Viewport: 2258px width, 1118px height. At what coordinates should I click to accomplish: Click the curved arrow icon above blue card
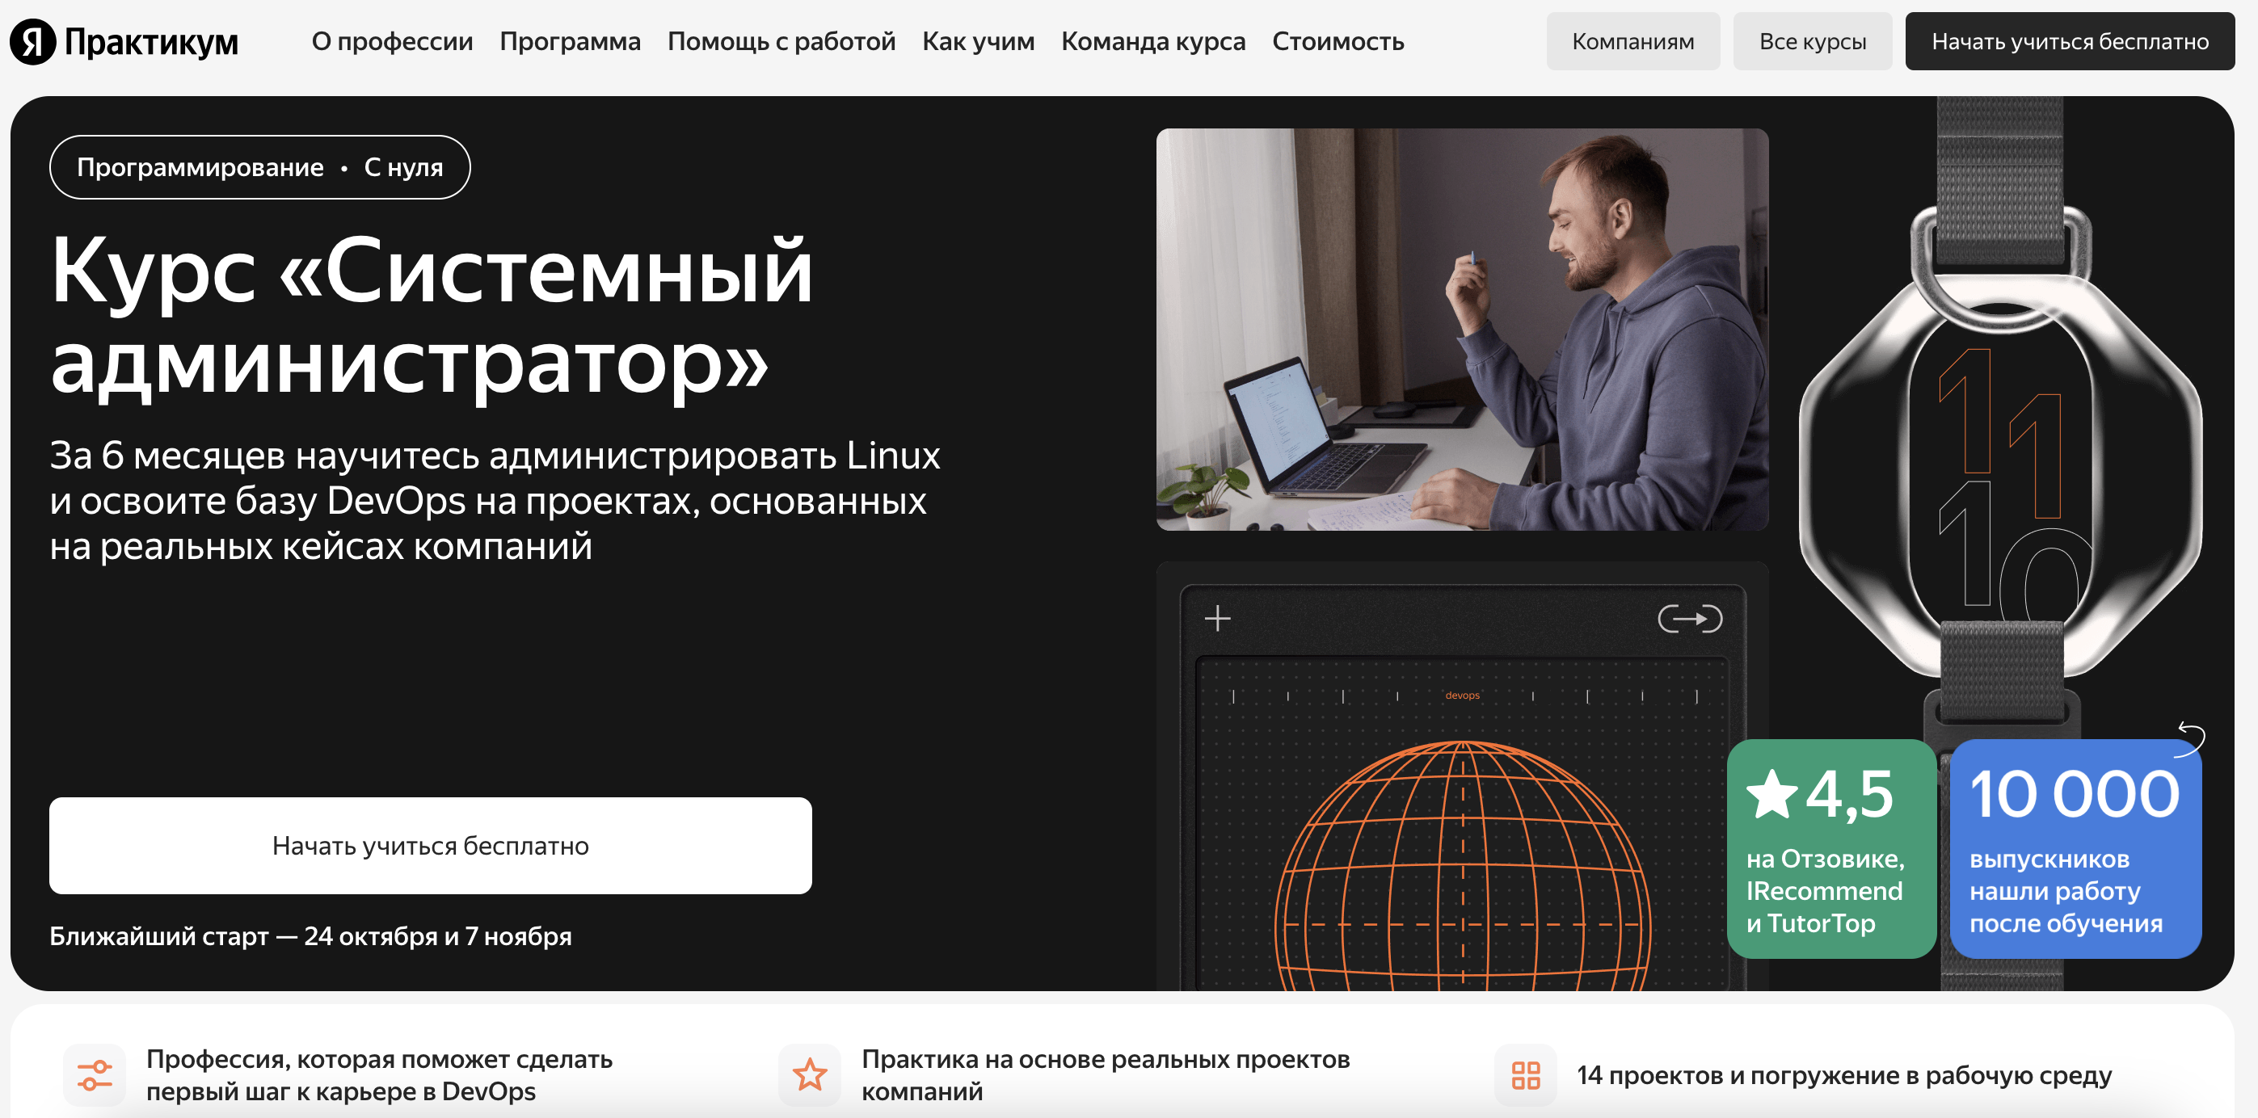coord(2190,738)
